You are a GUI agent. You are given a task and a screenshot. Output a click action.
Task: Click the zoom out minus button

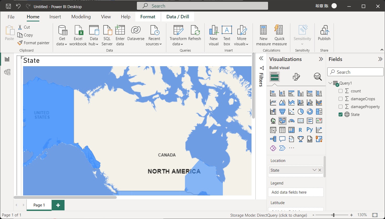[x=313, y=215]
